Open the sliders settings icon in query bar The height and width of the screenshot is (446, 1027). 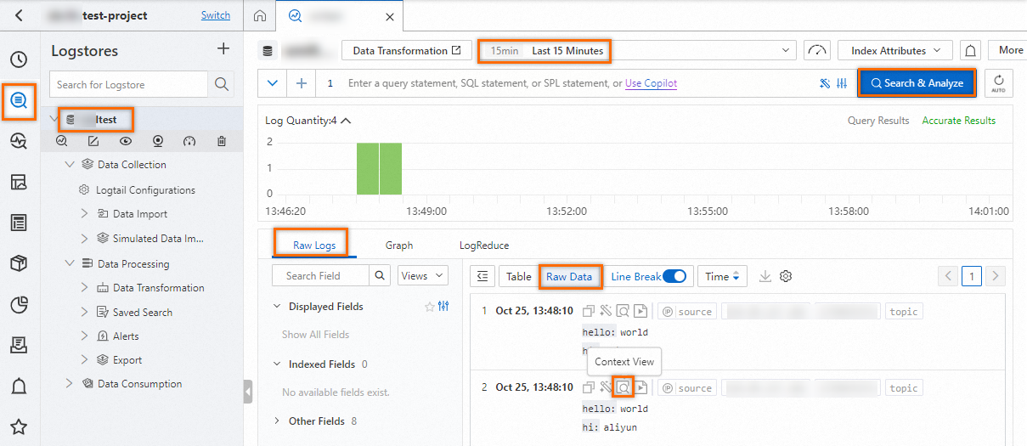click(842, 83)
